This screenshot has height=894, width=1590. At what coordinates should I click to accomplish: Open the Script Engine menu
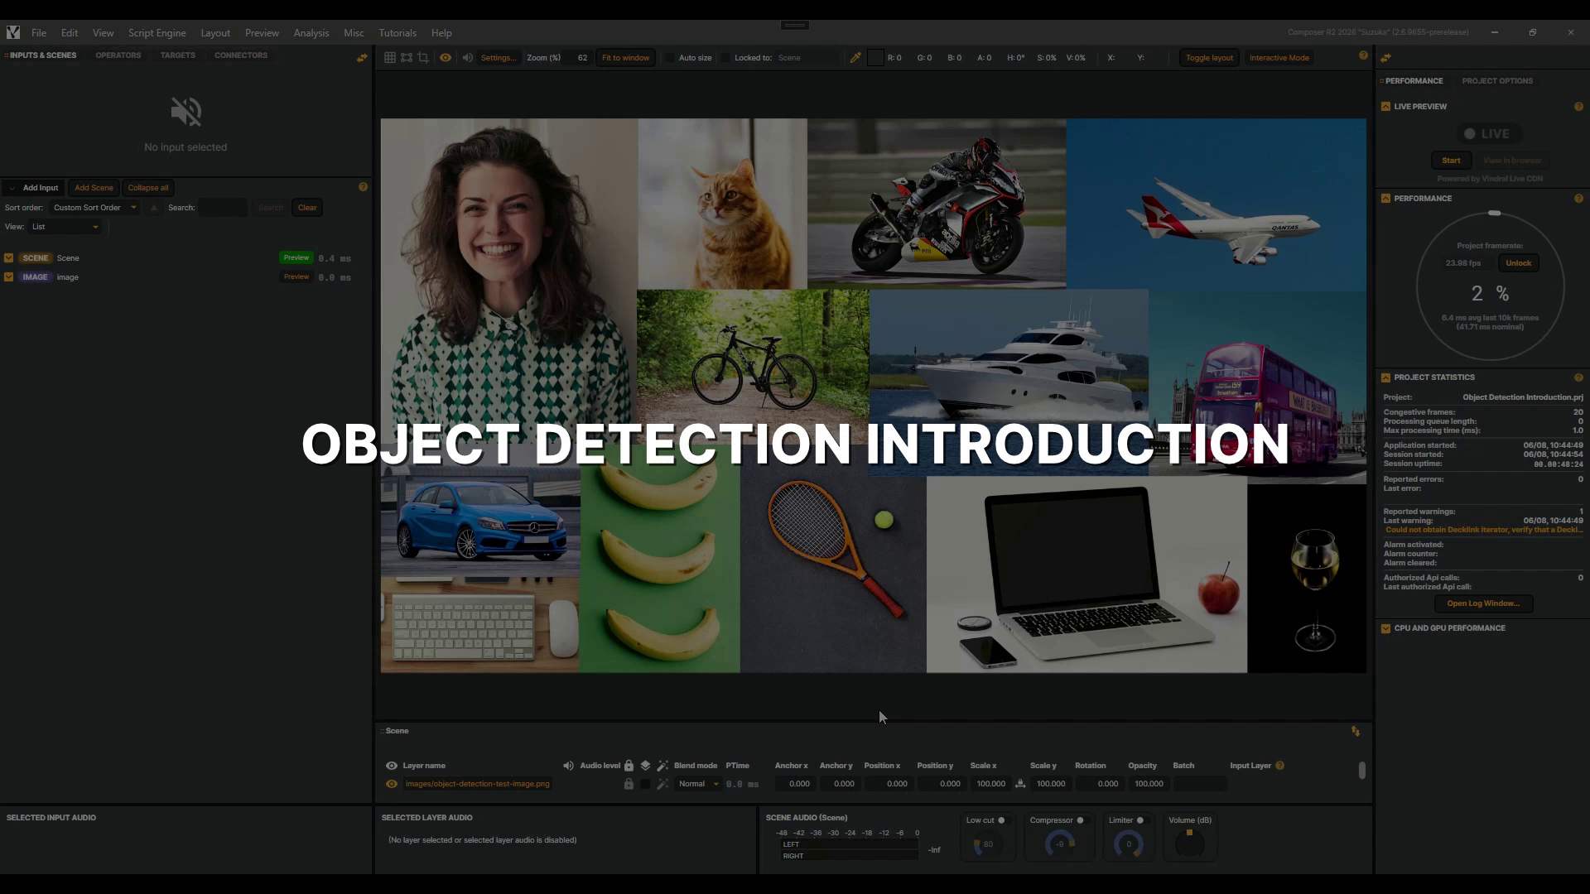pyautogui.click(x=157, y=33)
